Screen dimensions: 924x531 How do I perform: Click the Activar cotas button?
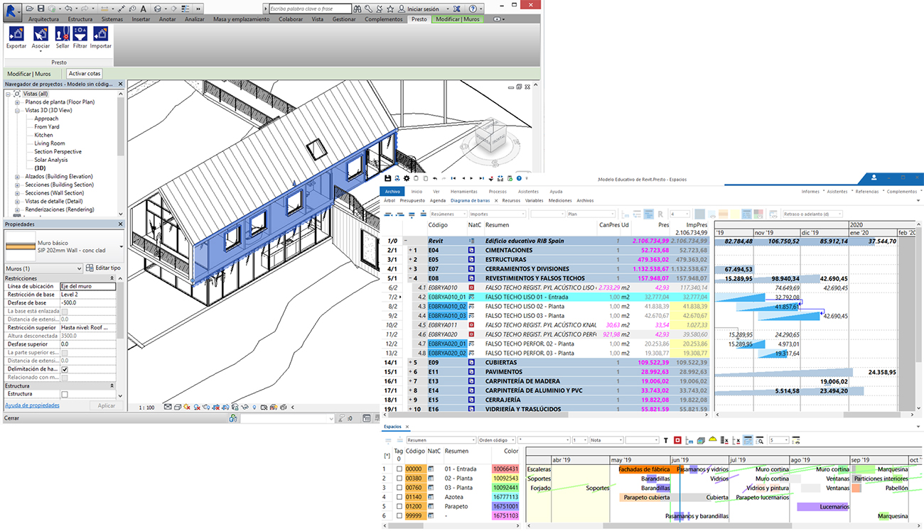coord(85,73)
